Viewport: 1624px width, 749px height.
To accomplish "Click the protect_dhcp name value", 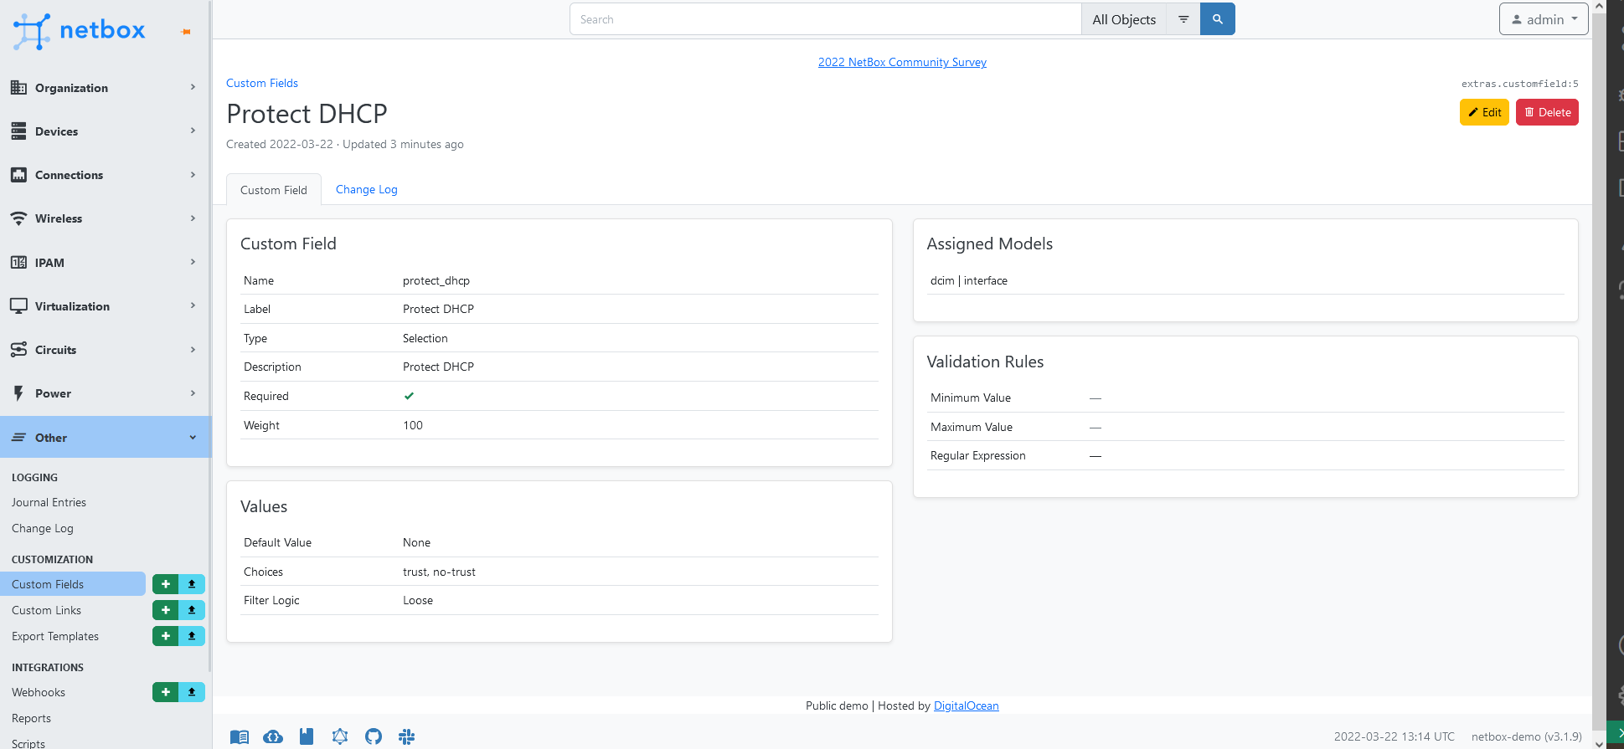I will [436, 280].
